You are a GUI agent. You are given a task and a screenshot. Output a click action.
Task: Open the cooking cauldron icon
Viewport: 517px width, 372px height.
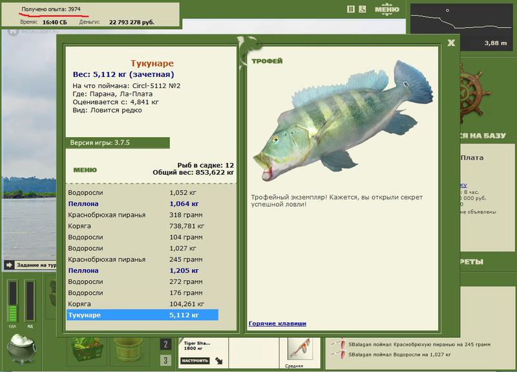(21, 348)
